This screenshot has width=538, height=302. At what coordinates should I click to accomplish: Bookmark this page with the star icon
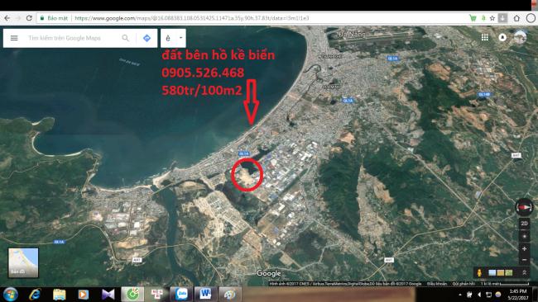pyautogui.click(x=492, y=18)
